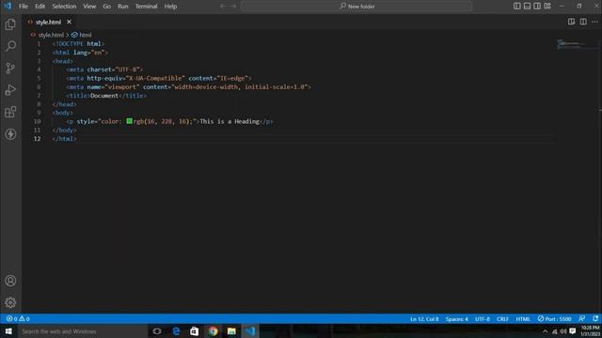
Task: Open the File menu
Action: [x=24, y=7]
